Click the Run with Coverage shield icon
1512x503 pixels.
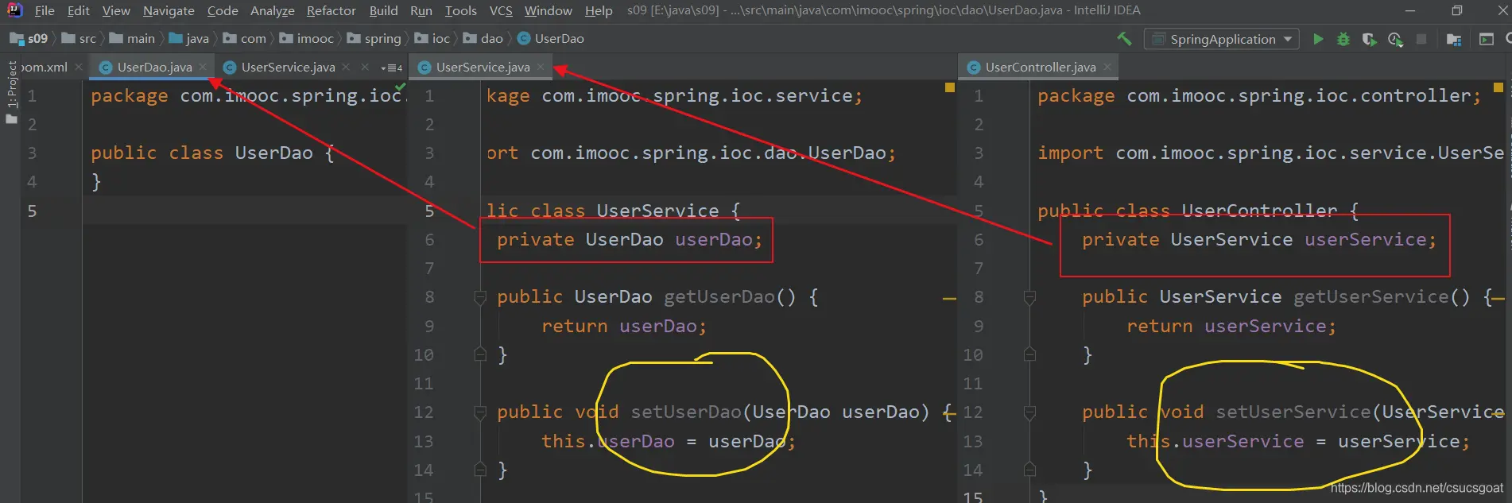tap(1369, 39)
